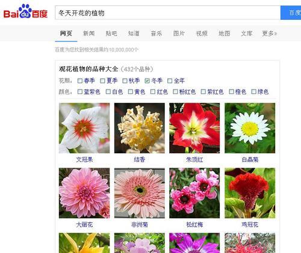301x253 pixels.
Task: Check the 夏季 season checkbox
Action: [x=102, y=81]
